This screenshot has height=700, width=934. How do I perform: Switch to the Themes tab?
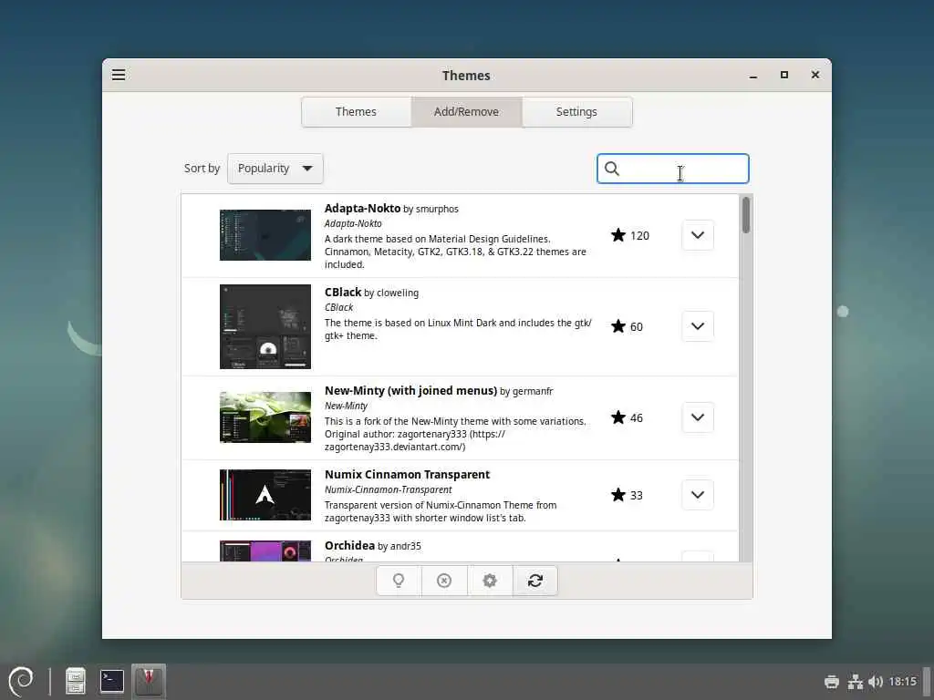[x=356, y=112]
